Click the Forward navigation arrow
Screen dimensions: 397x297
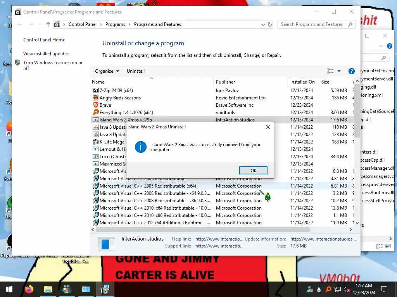coord(31,24)
